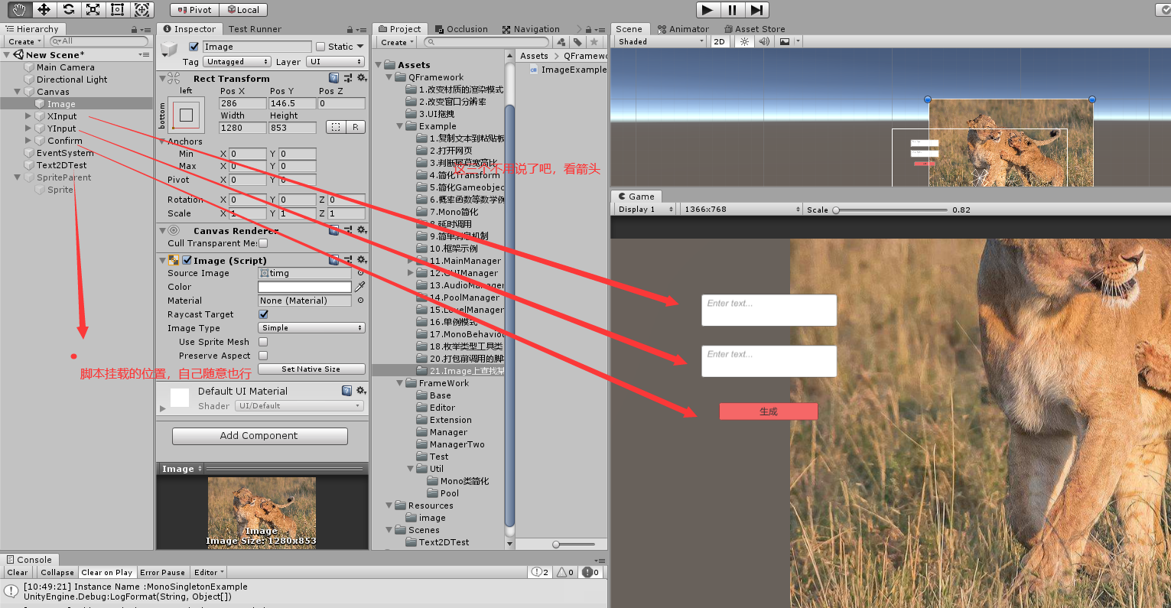Search by label icon in Project
1171x608 pixels.
(577, 42)
